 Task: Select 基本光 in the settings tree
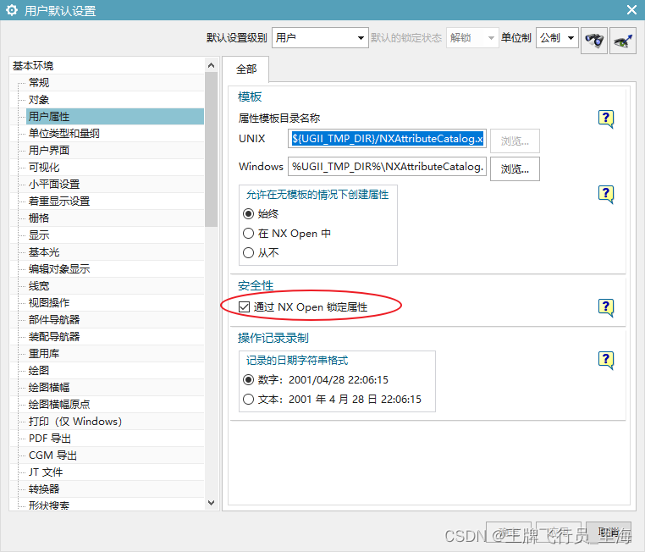44,251
